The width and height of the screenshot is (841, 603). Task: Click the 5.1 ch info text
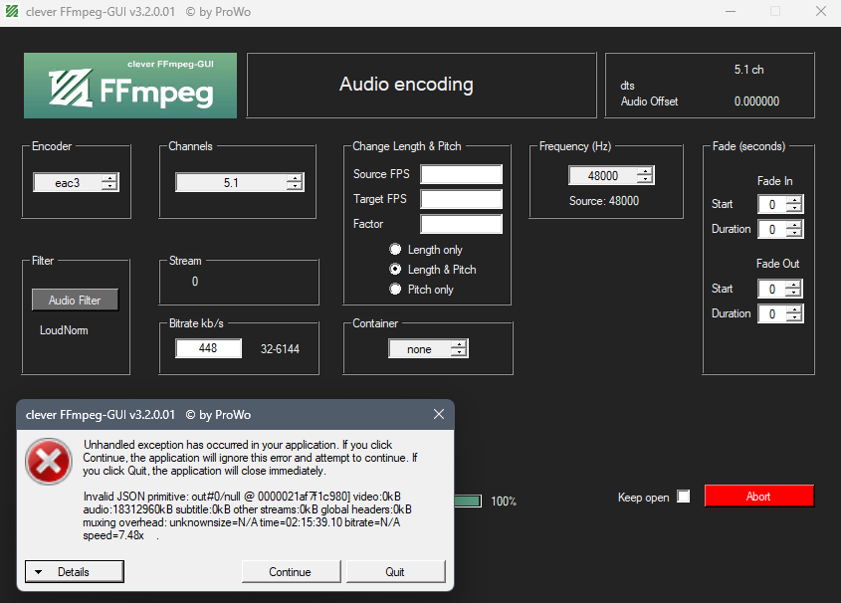tap(748, 70)
